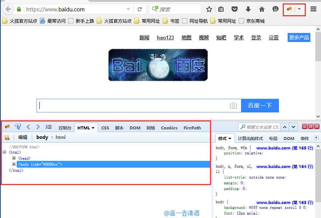Expand the <head> tree node

coord(14,158)
